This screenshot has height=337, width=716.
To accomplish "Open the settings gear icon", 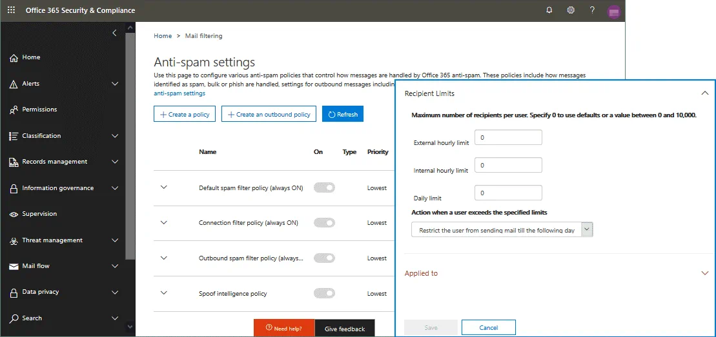I will (571, 10).
